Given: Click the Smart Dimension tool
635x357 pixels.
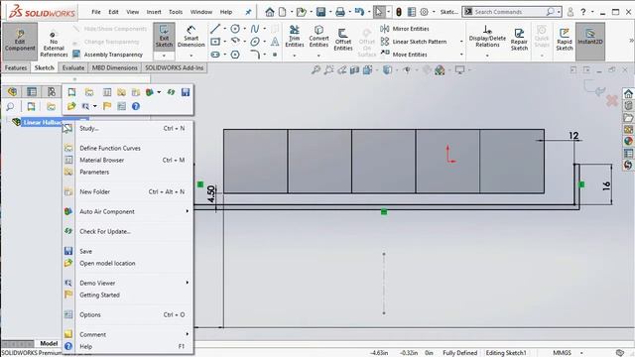Looking at the screenshot, I should 190,37.
